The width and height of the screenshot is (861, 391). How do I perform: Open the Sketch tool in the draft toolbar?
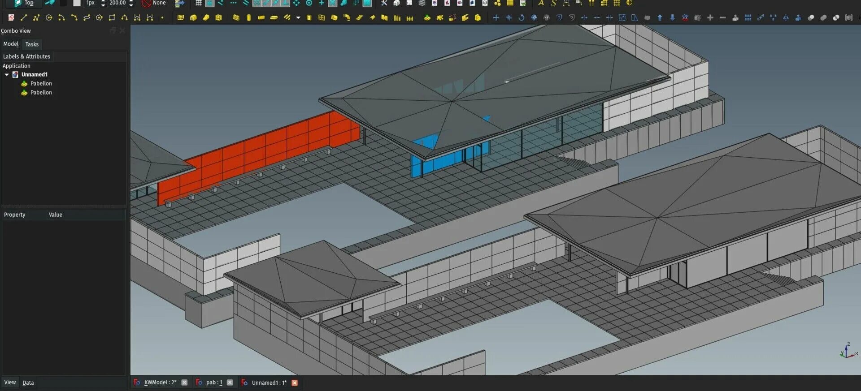tap(11, 18)
